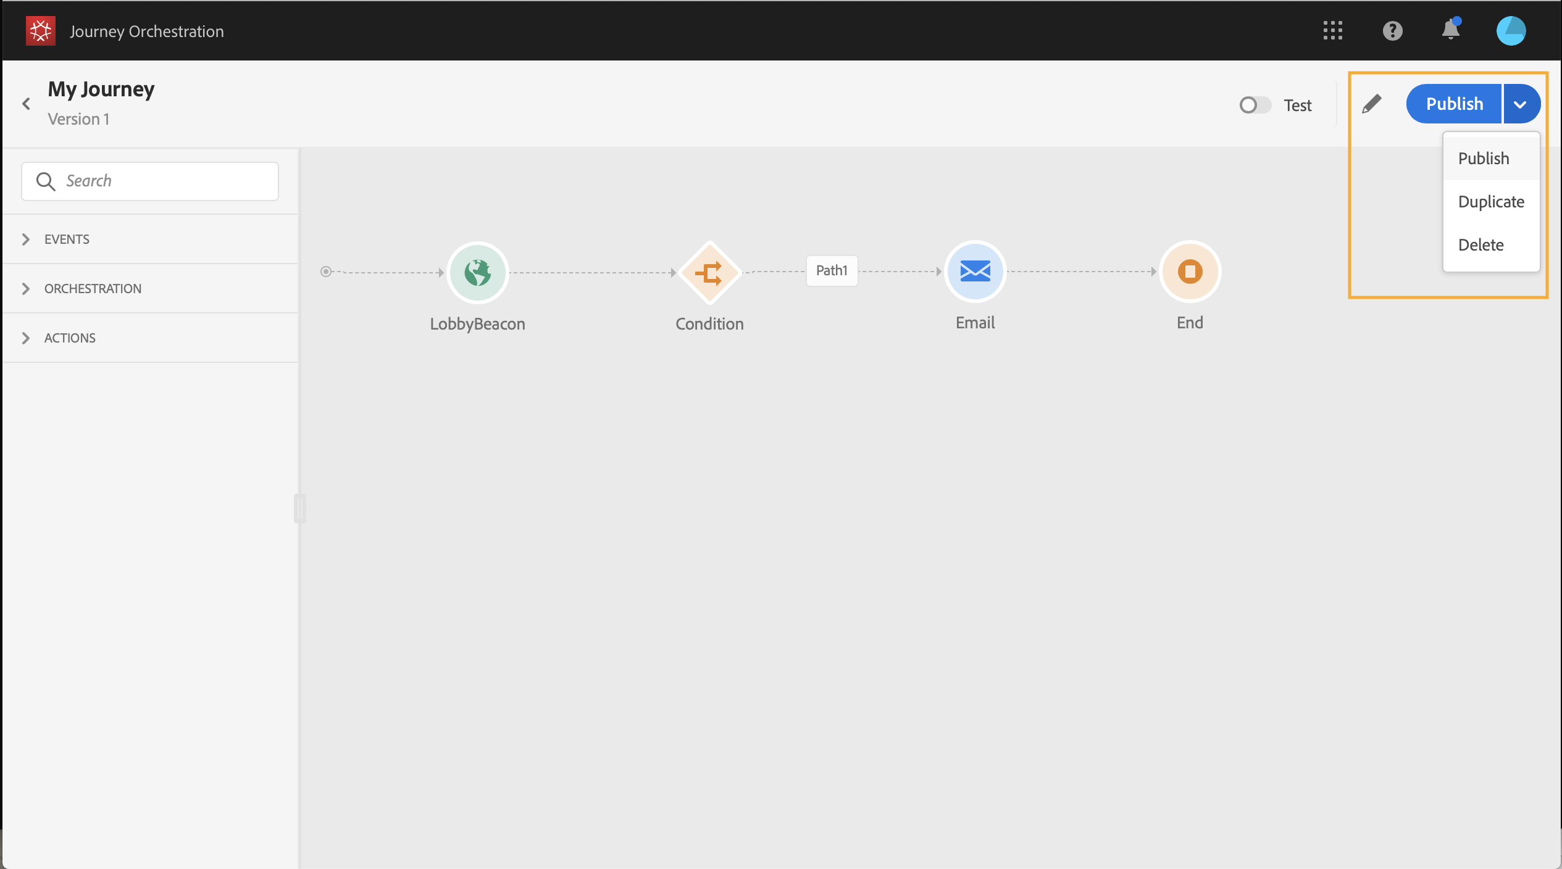Image resolution: width=1562 pixels, height=869 pixels.
Task: Open the help question mark icon
Action: [1392, 30]
